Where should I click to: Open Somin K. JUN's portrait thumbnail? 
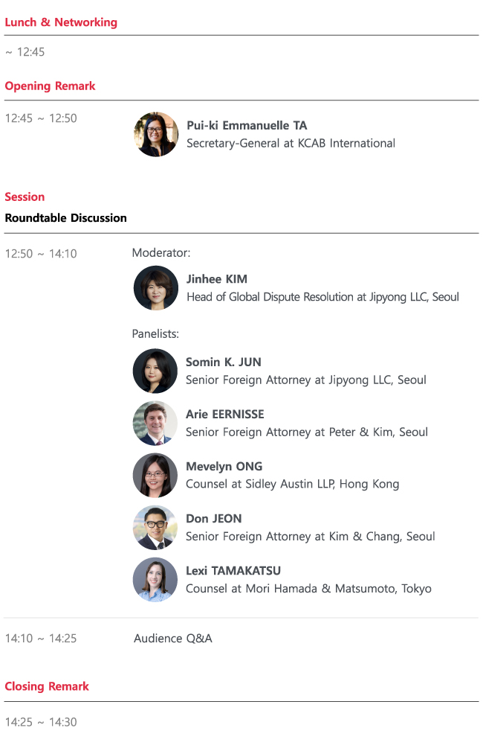[155, 371]
